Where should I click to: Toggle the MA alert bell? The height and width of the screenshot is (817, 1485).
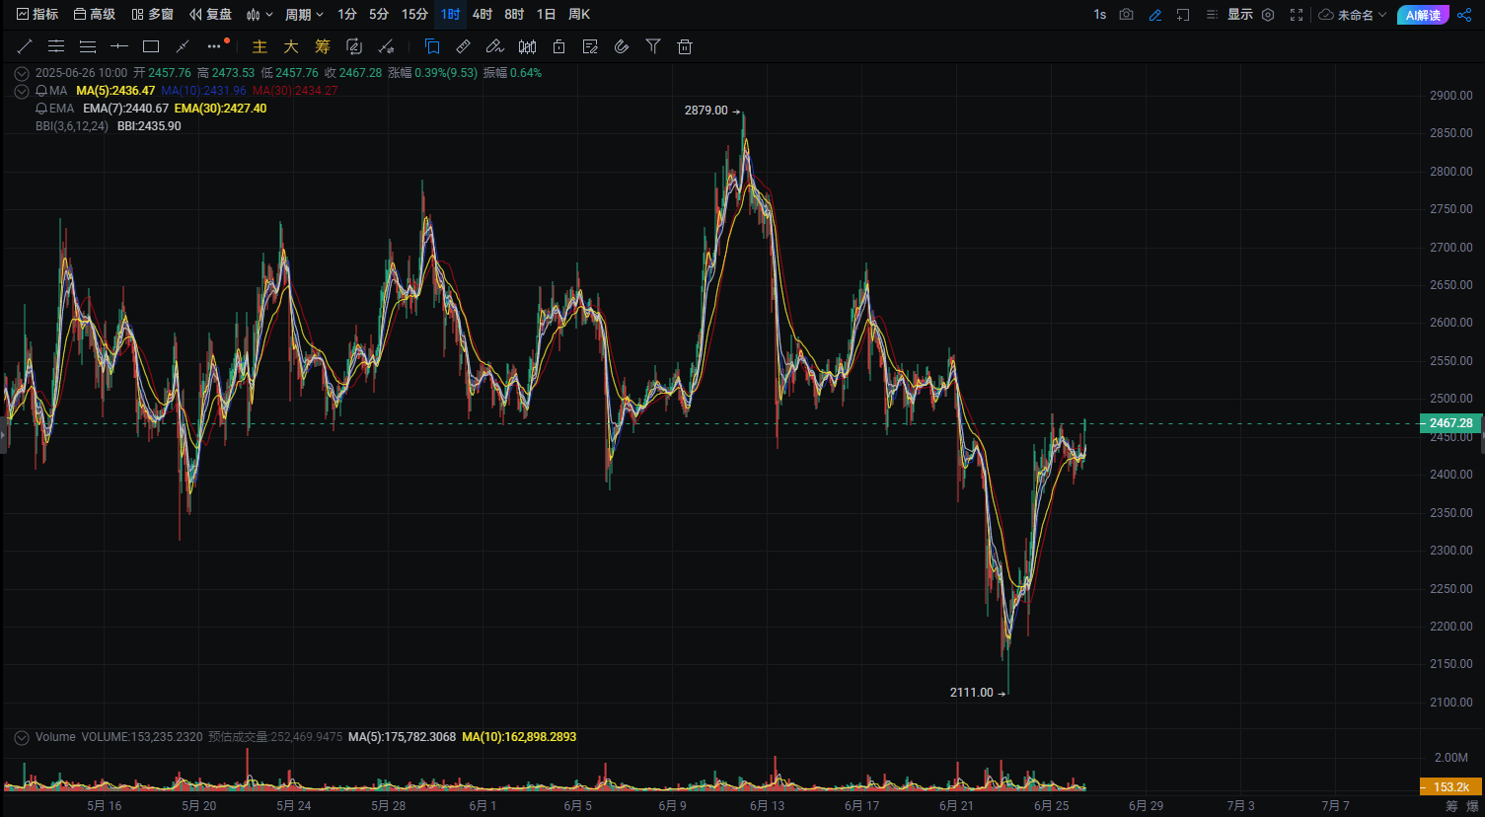[x=41, y=91]
